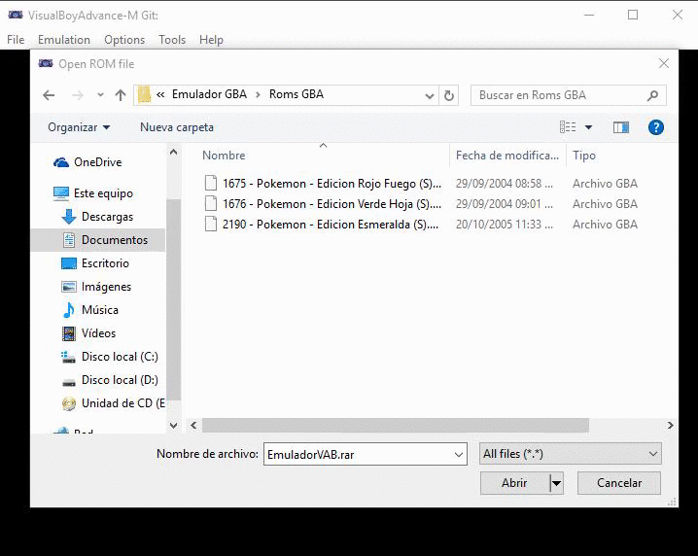Open the All files type filter dropdown
Viewport: 698px width, 556px height.
[571, 454]
